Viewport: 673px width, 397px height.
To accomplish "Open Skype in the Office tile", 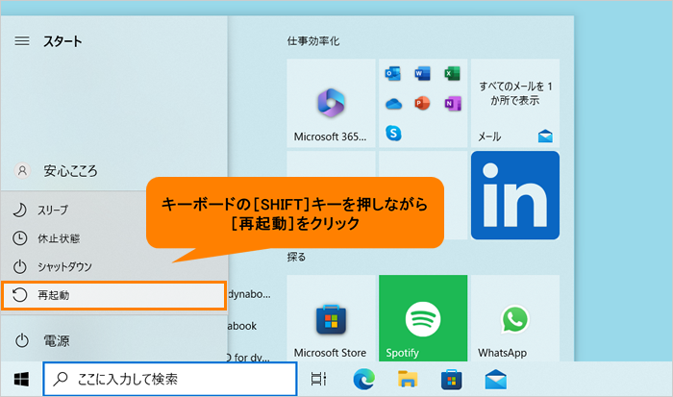I will [x=393, y=133].
